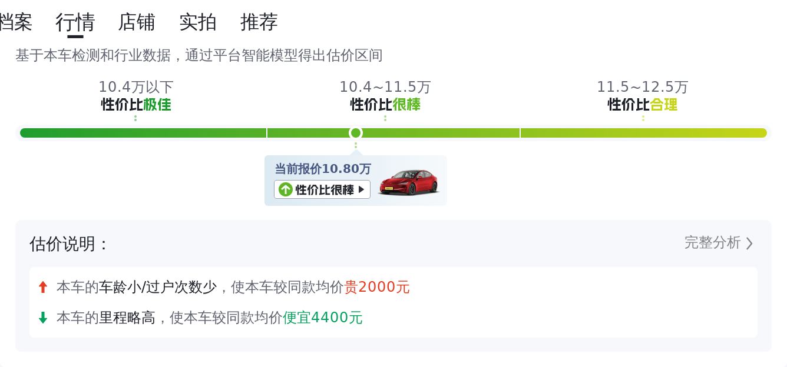This screenshot has width=787, height=367.
Task: Click the green down-arrow price factor icon
Action: click(42, 318)
